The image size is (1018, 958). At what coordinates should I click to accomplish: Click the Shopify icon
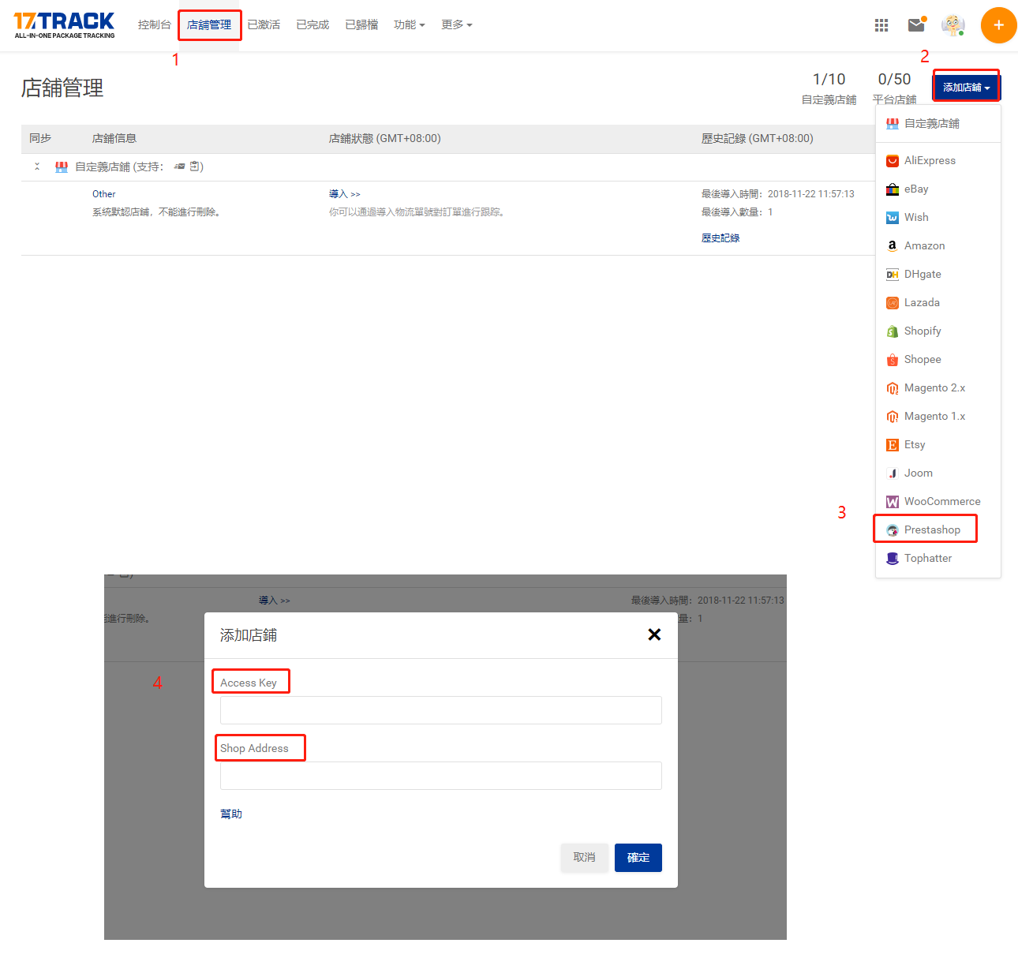pos(893,331)
